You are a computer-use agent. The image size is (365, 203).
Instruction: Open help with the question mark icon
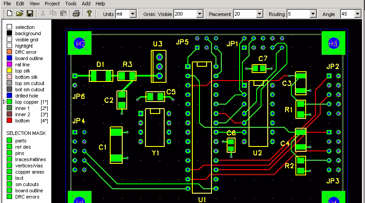pyautogui.click(x=89, y=13)
